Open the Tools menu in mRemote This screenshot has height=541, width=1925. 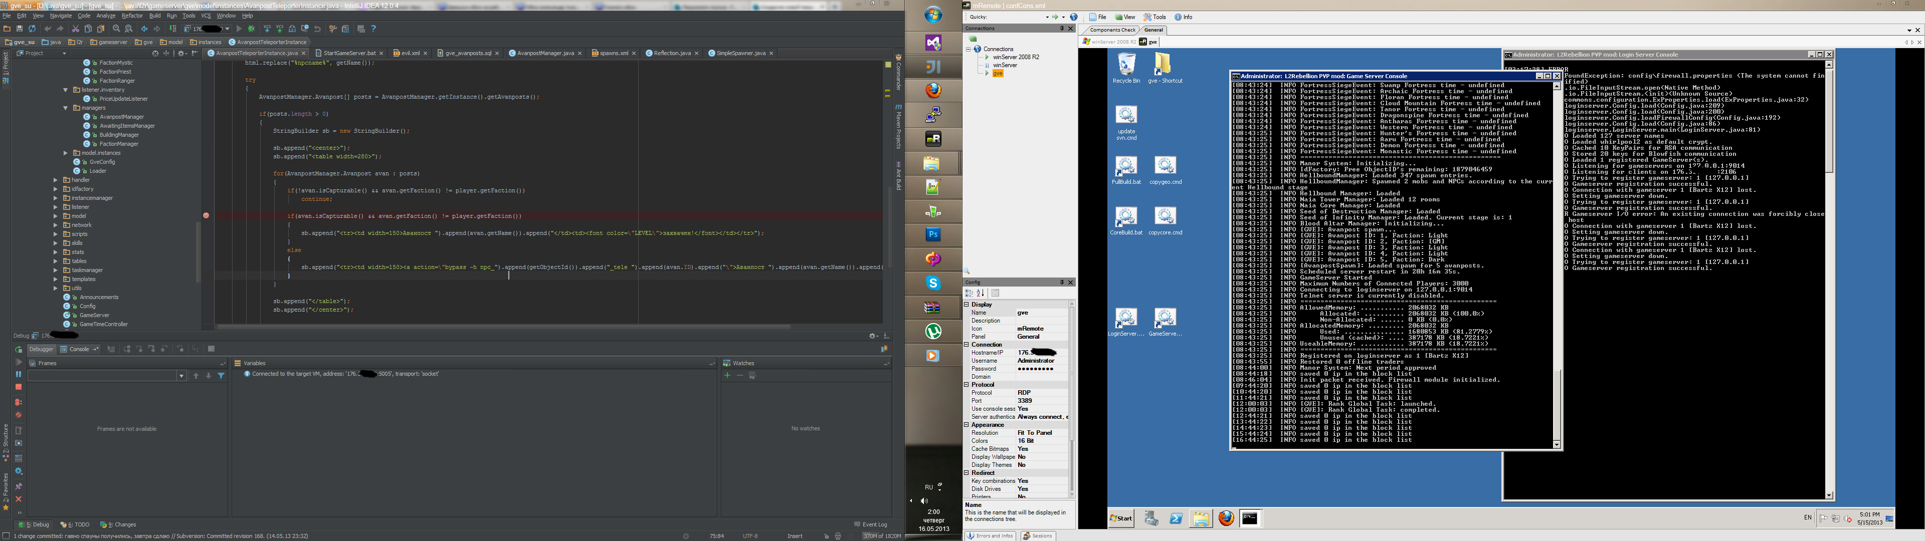pyautogui.click(x=1154, y=17)
